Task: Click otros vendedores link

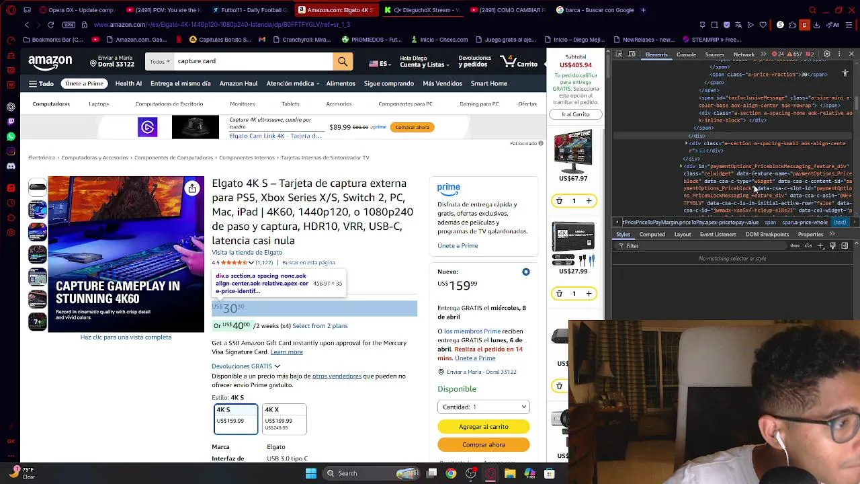Action: [337, 376]
